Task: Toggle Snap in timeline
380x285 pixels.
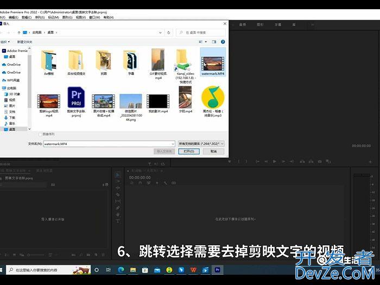Action: click(140, 183)
